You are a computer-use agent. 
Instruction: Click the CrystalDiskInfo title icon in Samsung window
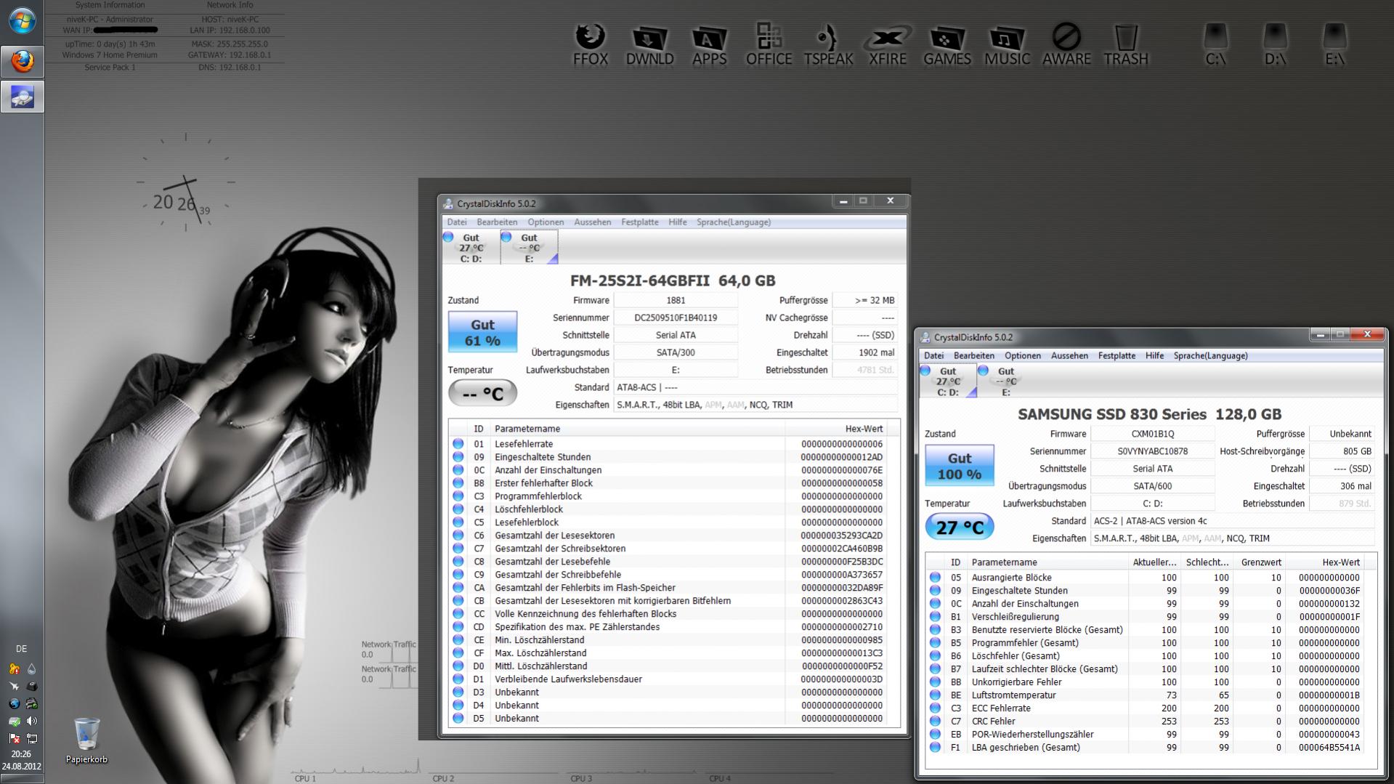pyautogui.click(x=925, y=337)
